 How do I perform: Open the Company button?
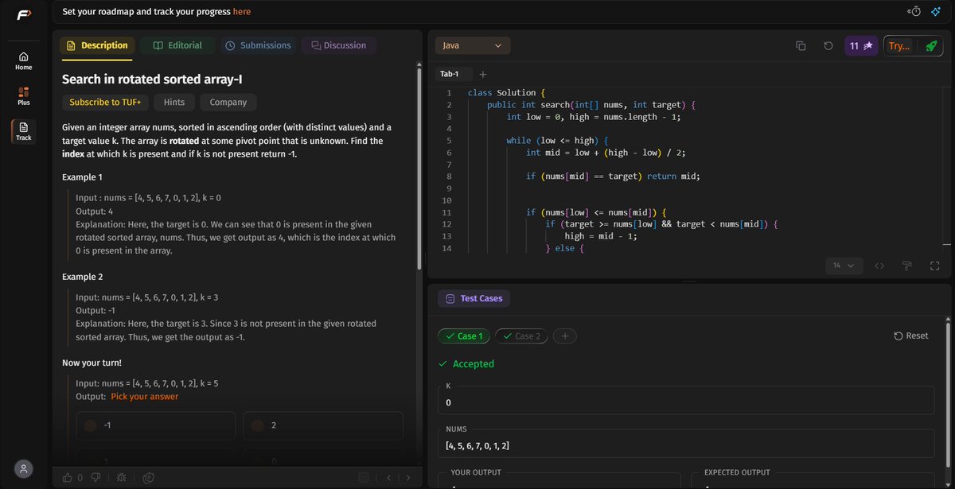pyautogui.click(x=228, y=102)
